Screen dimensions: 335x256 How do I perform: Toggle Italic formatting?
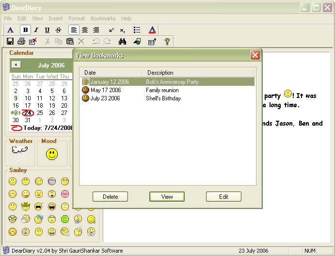pos(36,30)
